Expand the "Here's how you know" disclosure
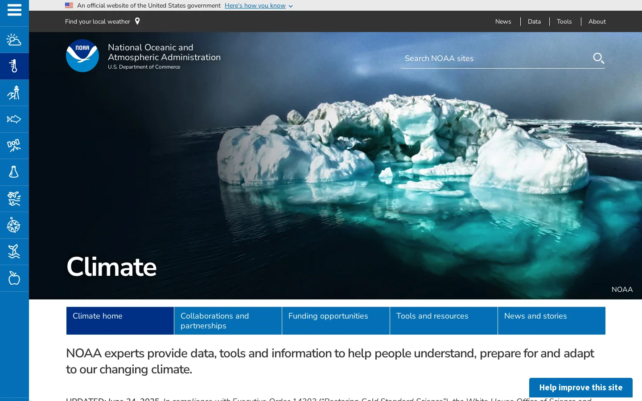The width and height of the screenshot is (642, 401). tap(259, 5)
